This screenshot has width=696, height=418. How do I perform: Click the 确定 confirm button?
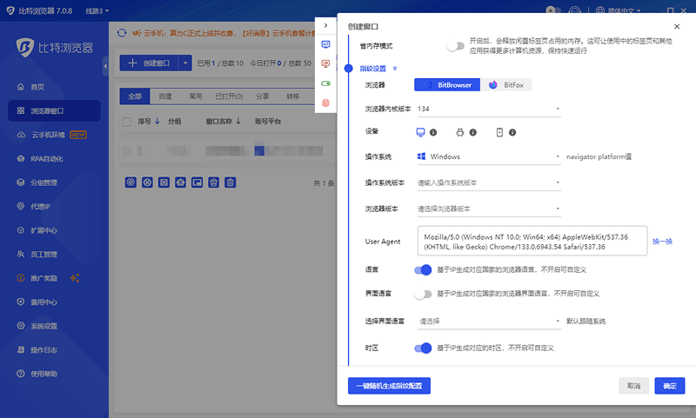click(x=669, y=385)
